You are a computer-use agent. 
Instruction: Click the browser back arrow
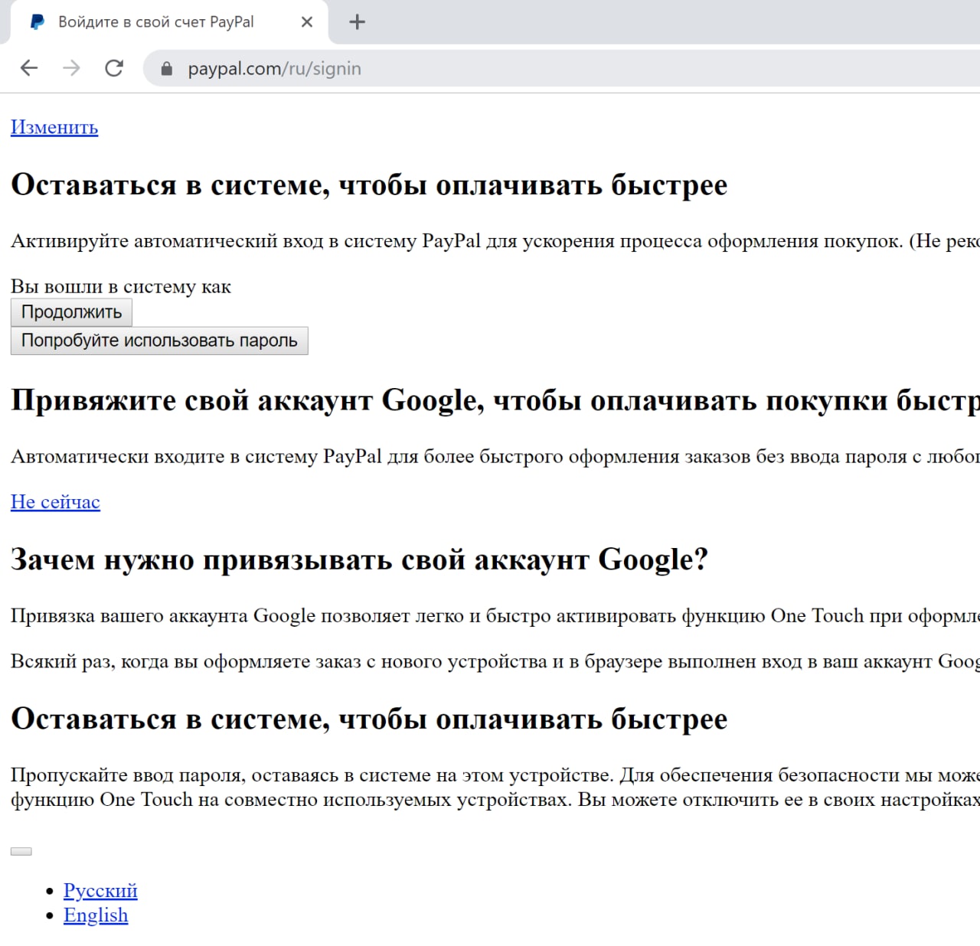(x=29, y=68)
